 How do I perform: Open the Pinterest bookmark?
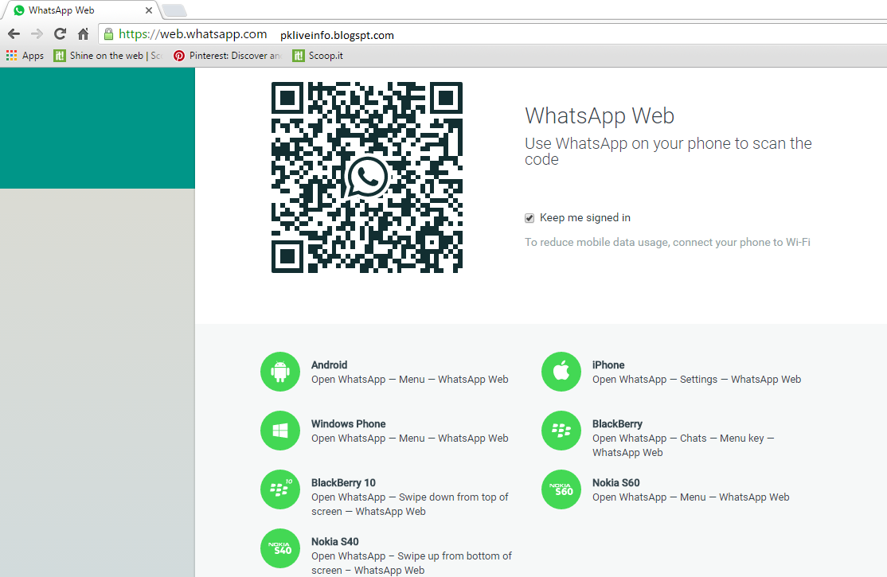(228, 56)
